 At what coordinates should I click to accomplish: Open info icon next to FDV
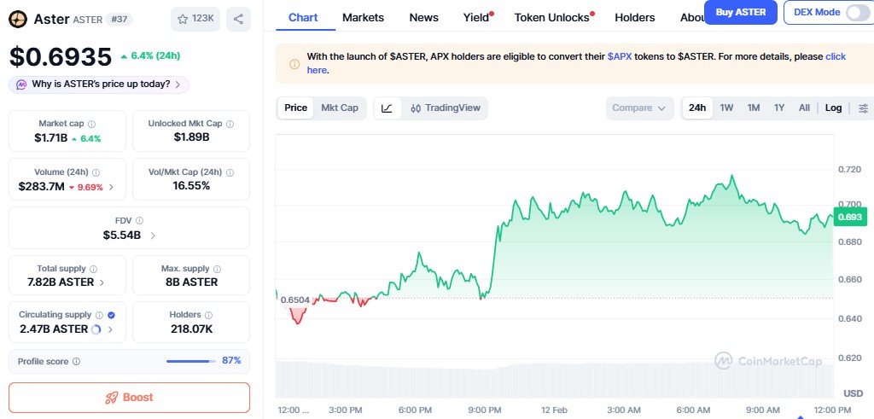coord(139,221)
